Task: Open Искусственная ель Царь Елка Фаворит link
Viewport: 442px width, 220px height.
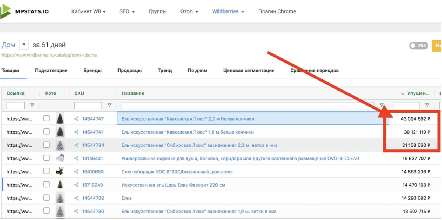Action: [173, 185]
